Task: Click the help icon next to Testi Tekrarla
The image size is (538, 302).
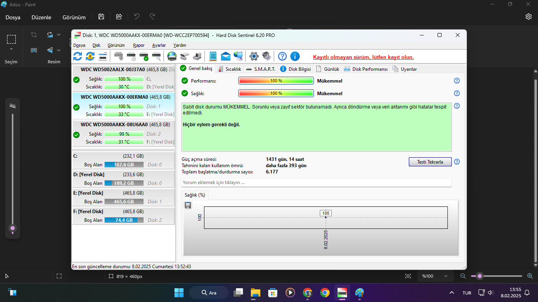Action: click(x=457, y=162)
